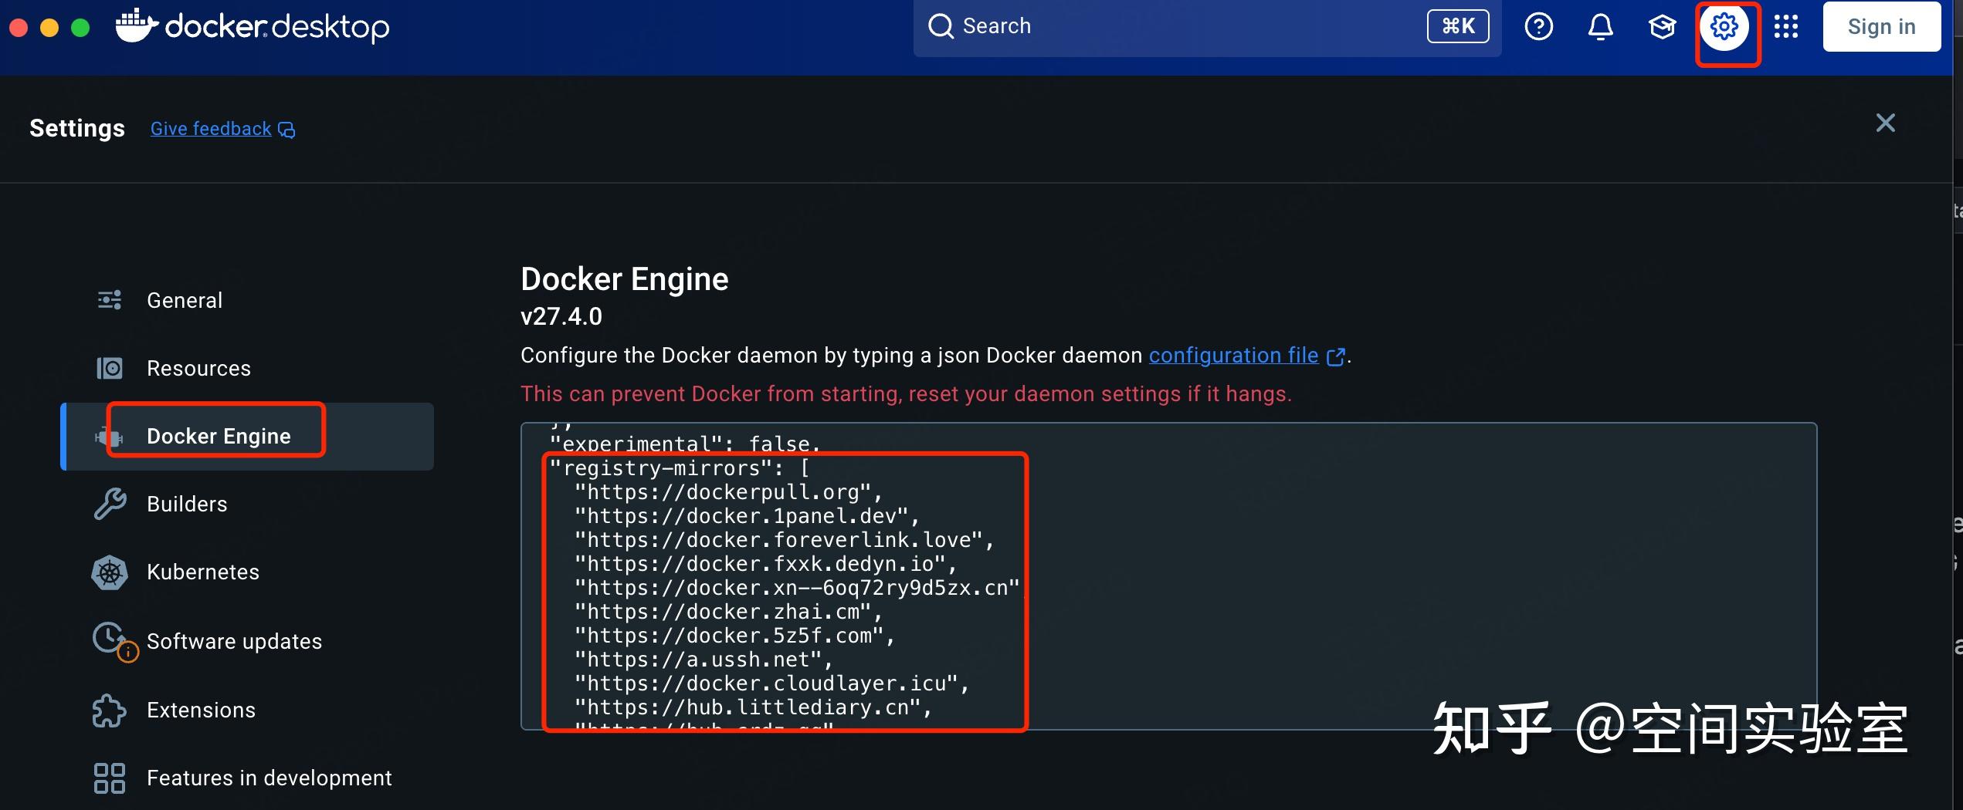Open the Resources settings section

(x=198, y=369)
